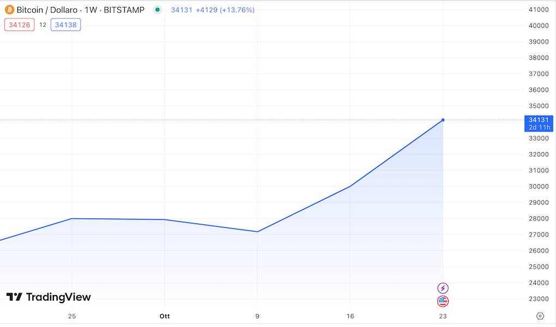Click the orange Bitcoin symbol icon
This screenshot has width=556, height=327.
(9, 10)
